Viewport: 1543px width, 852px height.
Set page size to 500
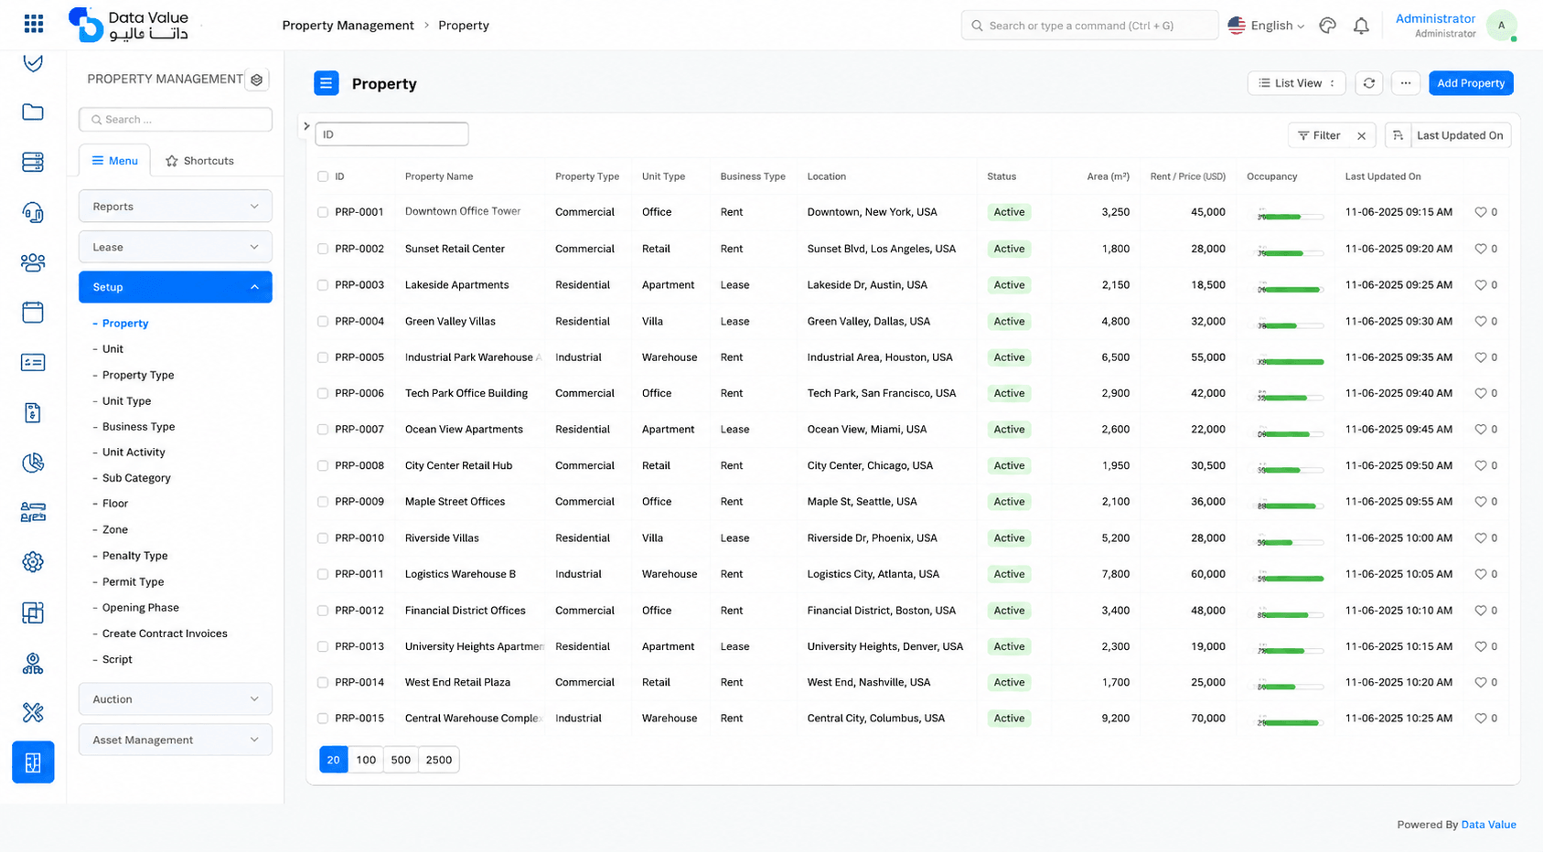(401, 760)
